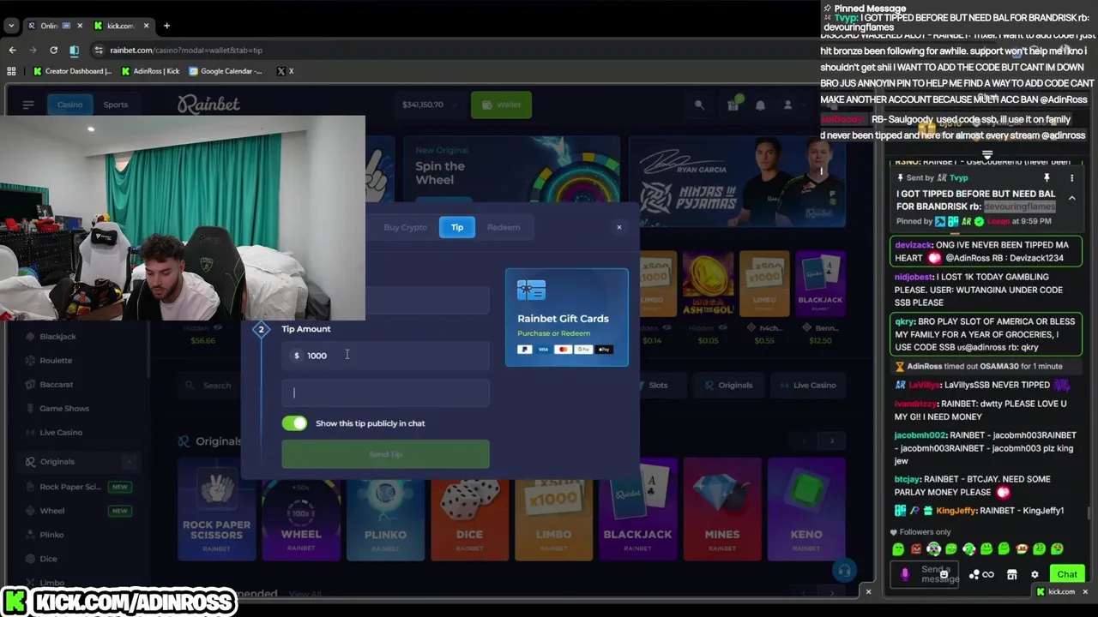
Task: Open Baccarat in the sidebar
Action: 56,385
